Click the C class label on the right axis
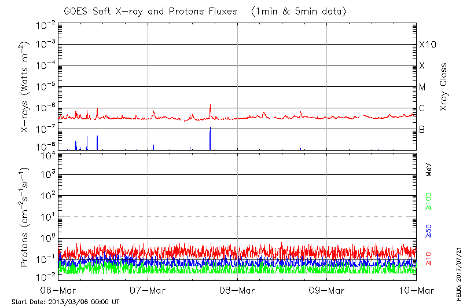Image resolution: width=463 pixels, height=307 pixels. coord(422,108)
